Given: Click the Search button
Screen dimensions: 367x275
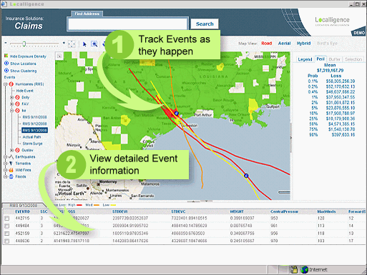Looking at the screenshot, I should coord(205,24).
